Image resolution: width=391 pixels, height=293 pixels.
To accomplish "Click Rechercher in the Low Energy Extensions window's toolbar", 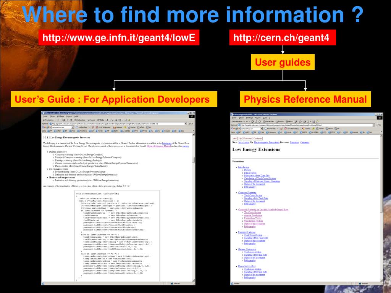I will [268, 121].
